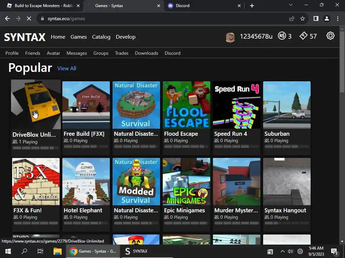This screenshot has height=258, width=345.
Task: Select the Games - Syntax tab
Action: click(124, 6)
